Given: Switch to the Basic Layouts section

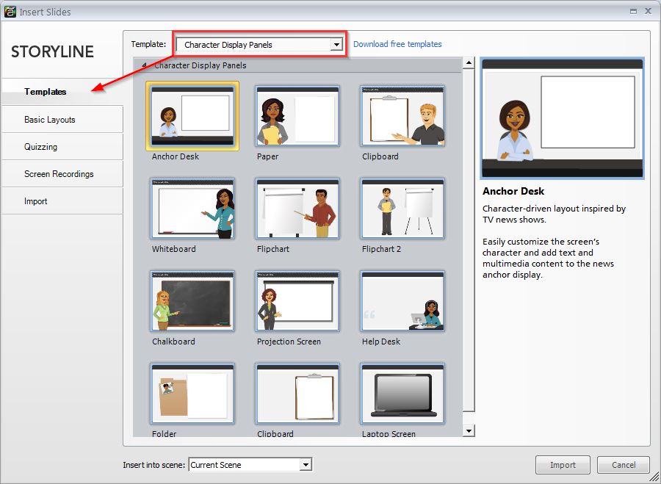Looking at the screenshot, I should tap(62, 119).
